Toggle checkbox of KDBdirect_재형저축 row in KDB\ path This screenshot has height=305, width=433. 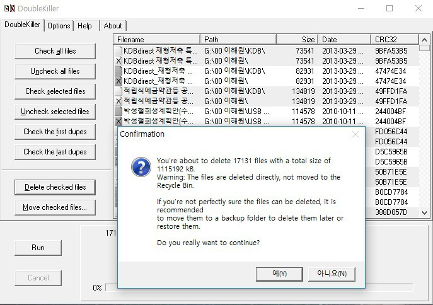click(x=118, y=71)
